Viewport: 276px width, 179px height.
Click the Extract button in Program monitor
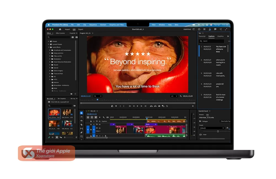click(155, 106)
